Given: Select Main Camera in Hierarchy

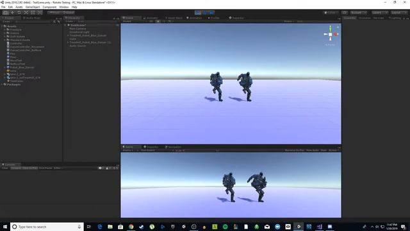Looking at the screenshot, I should coord(78,28).
